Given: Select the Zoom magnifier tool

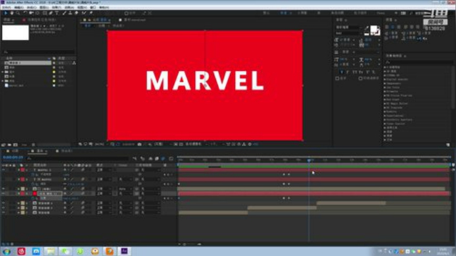Looking at the screenshot, I should 18,13.
